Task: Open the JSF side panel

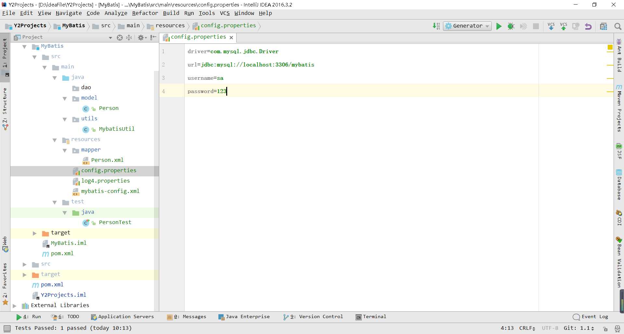Action: [619, 151]
